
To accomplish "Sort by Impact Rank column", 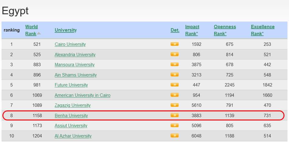I will tap(192, 30).
